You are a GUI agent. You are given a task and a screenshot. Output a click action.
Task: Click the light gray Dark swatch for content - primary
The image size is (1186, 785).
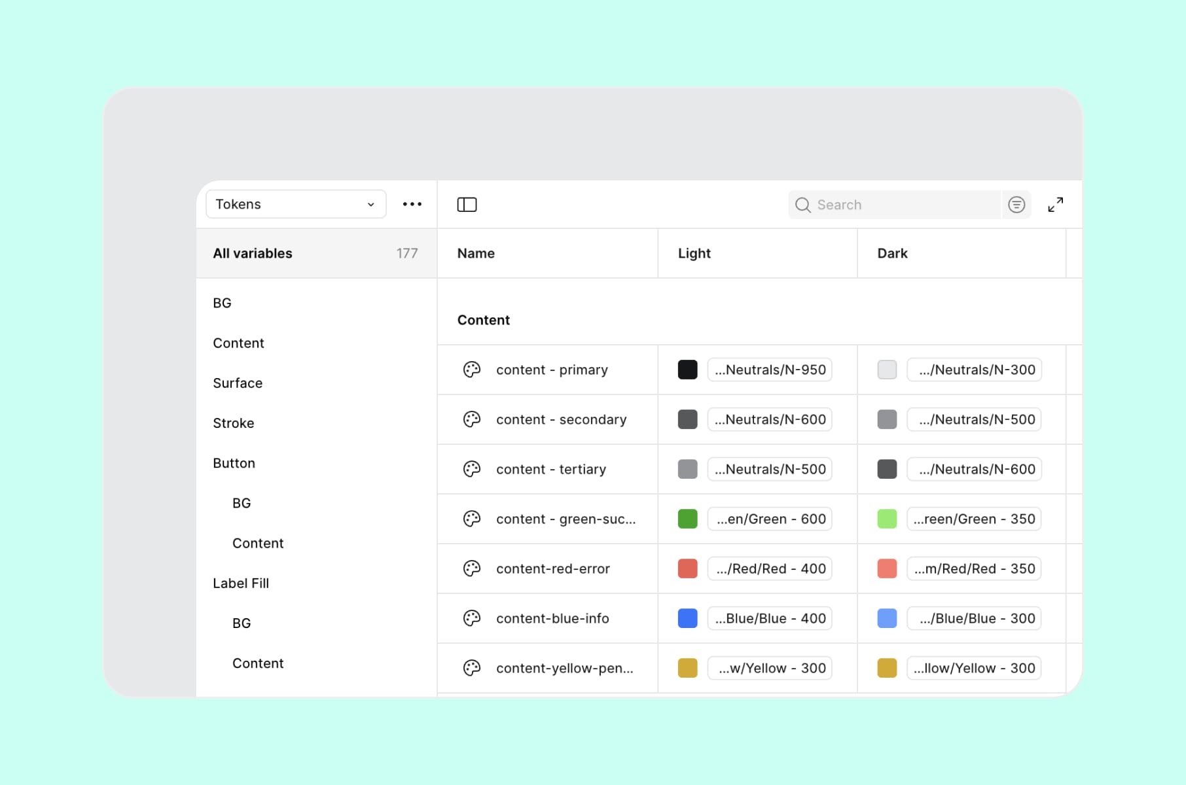click(x=887, y=370)
